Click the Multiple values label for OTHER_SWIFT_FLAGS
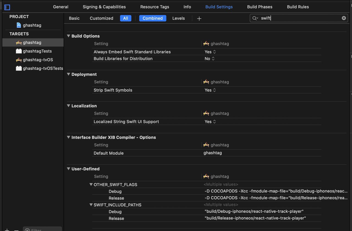 tap(221, 184)
